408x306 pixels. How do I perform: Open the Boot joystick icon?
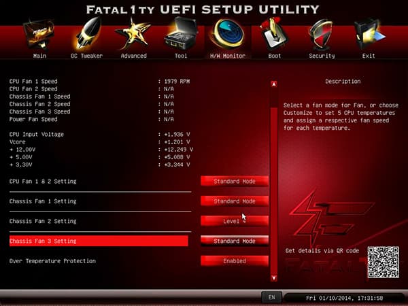point(274,34)
